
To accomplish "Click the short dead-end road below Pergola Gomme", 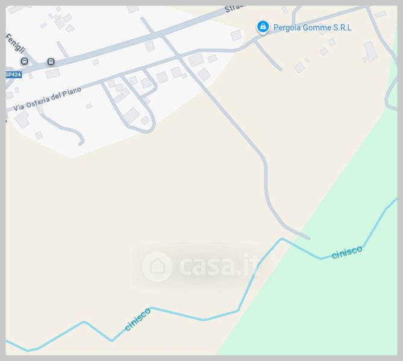I will (x=268, y=56).
